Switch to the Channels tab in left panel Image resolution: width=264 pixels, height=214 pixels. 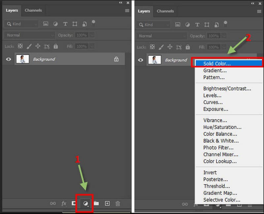coord(33,10)
